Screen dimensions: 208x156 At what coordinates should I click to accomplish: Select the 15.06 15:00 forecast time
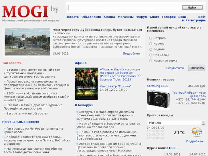pos(155,135)
